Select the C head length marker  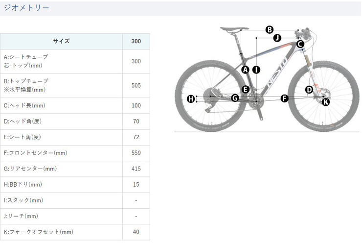(300, 44)
